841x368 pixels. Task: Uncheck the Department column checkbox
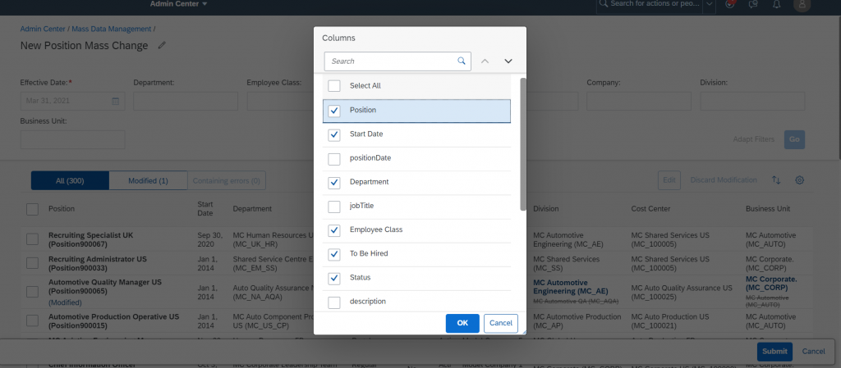point(334,183)
